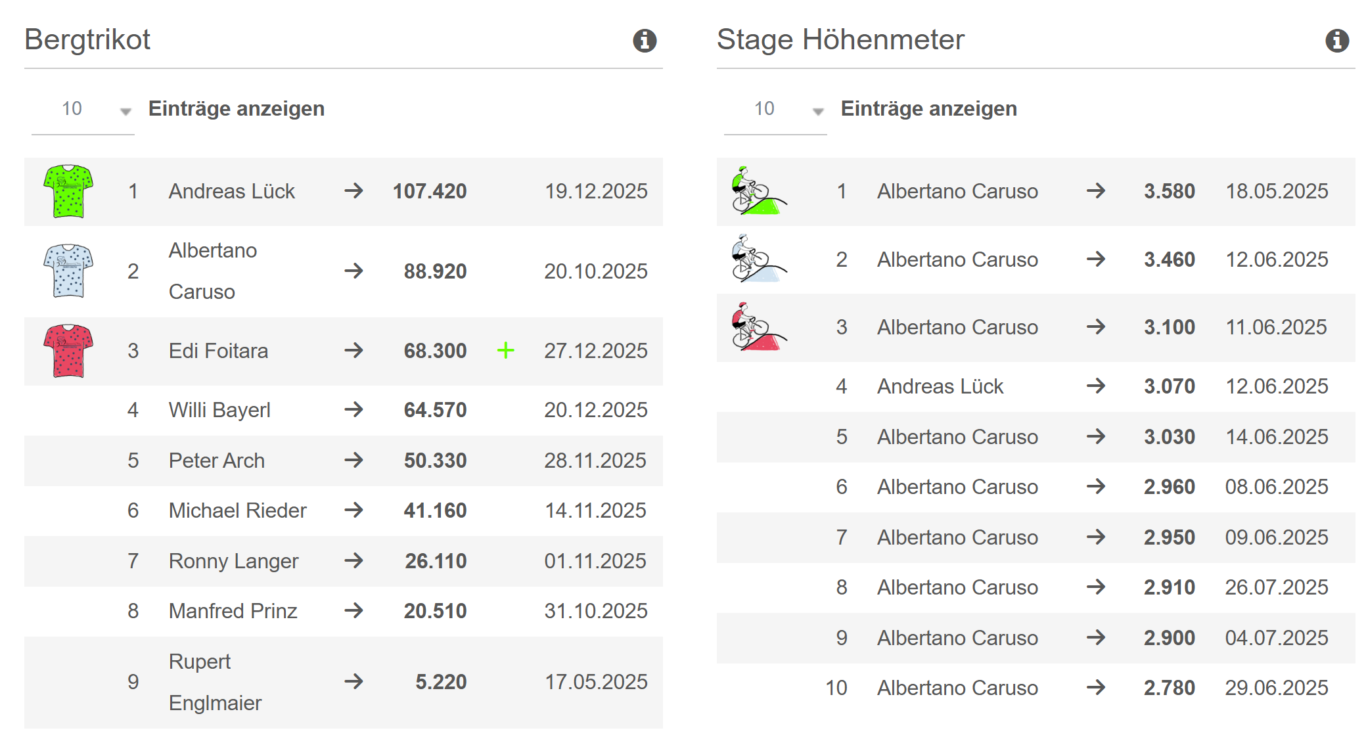The height and width of the screenshot is (743, 1366).
Task: Open Edi Foitara's profile link
Action: [x=218, y=351]
